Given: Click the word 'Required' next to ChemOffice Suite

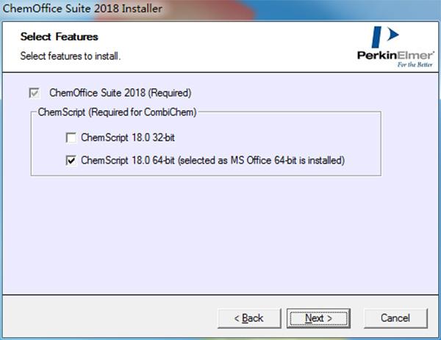Looking at the screenshot, I should (171, 93).
